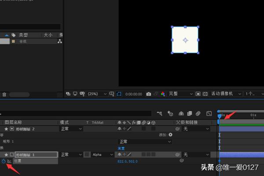Click delete trash icon in project panel
Screen dimensions: 264x176
4,95
